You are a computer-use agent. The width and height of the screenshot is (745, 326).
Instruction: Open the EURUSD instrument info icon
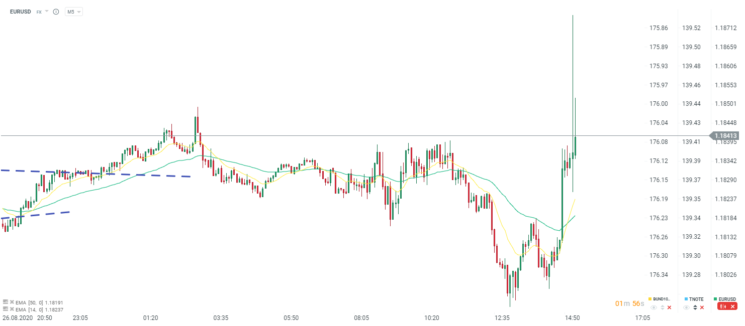click(x=56, y=12)
